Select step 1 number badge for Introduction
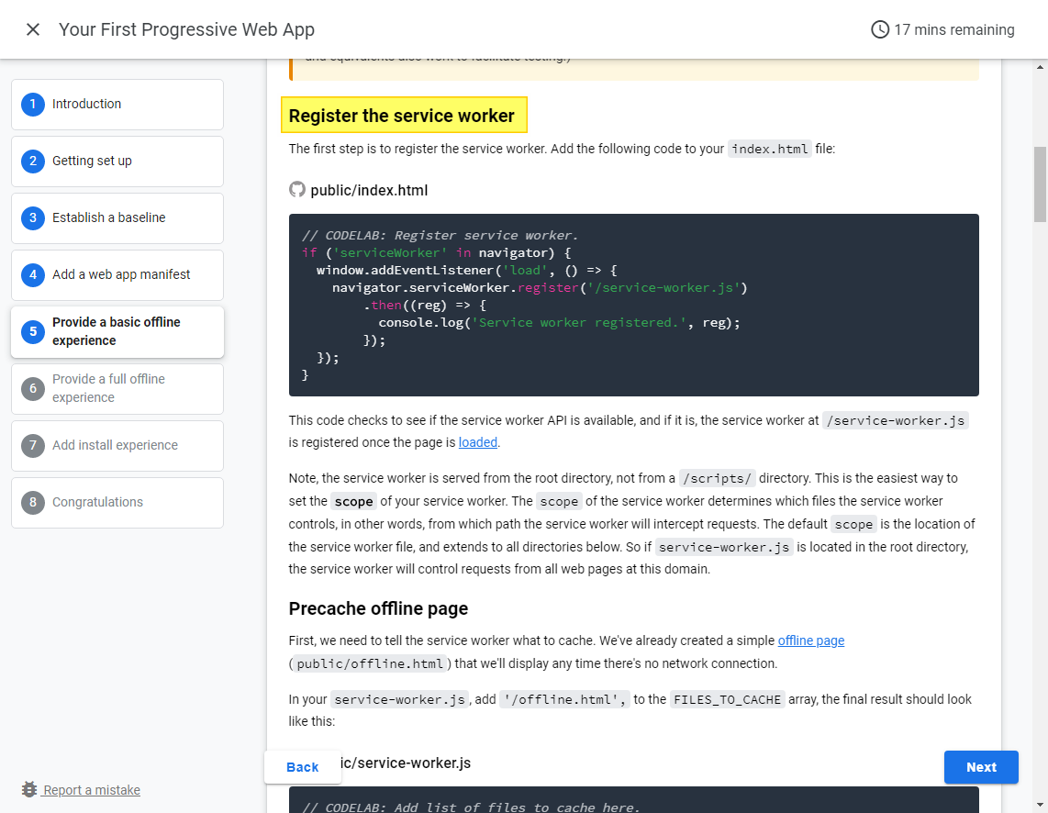1048x813 pixels. (x=33, y=105)
